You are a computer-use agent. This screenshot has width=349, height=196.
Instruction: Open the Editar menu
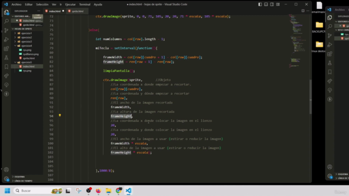coord(28,4)
